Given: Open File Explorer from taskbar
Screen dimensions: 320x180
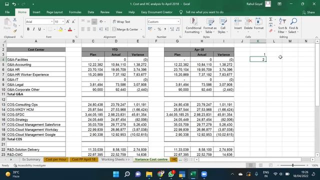Looking at the screenshot, I should click(149, 174).
